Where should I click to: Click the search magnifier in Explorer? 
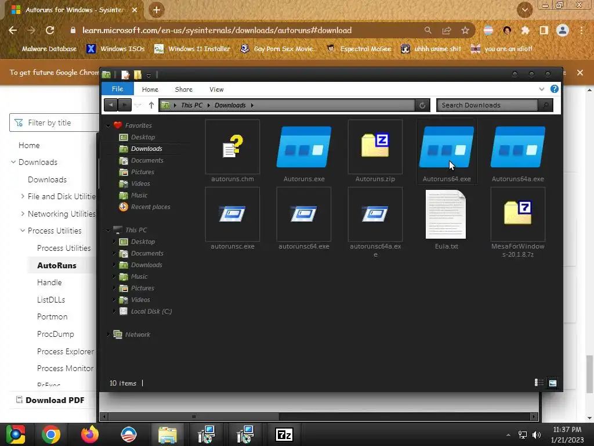[x=545, y=105]
